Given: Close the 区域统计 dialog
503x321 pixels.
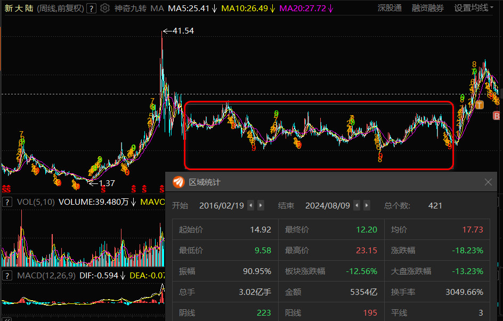Looking at the screenshot, I should [x=488, y=182].
